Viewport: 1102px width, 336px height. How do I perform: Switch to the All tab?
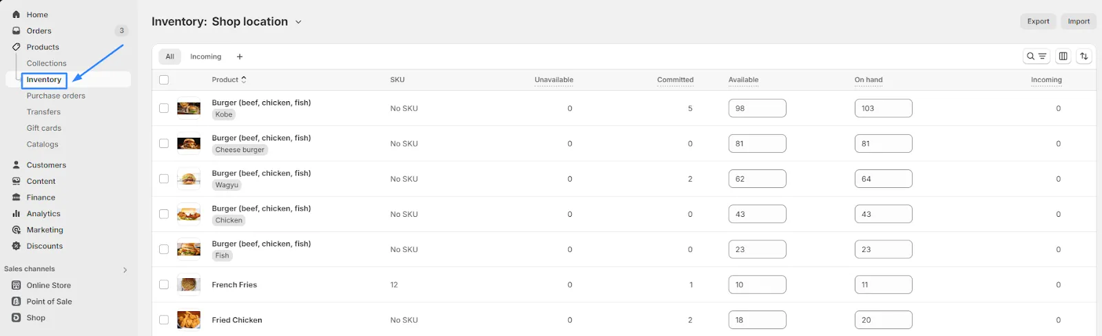click(x=170, y=56)
